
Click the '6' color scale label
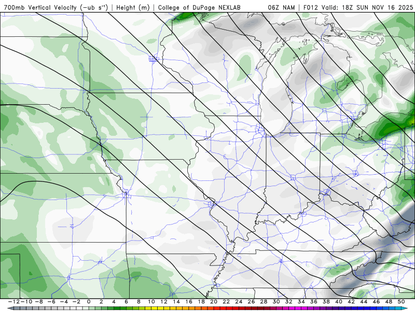[126, 302]
